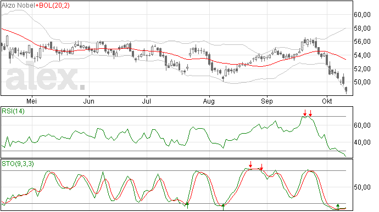The height and width of the screenshot is (212, 379).
Task: Click the RSI 60,00 axis value
Action: click(x=362, y=125)
